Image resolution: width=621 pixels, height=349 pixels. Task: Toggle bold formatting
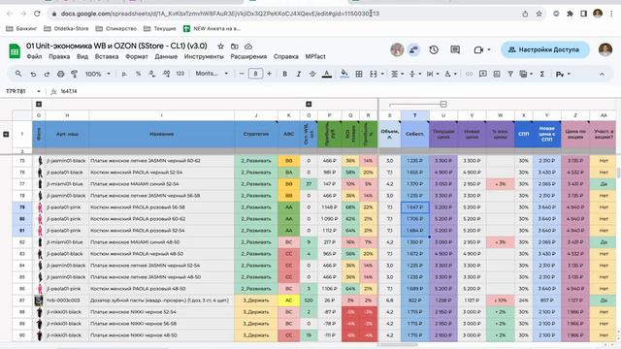pos(284,74)
